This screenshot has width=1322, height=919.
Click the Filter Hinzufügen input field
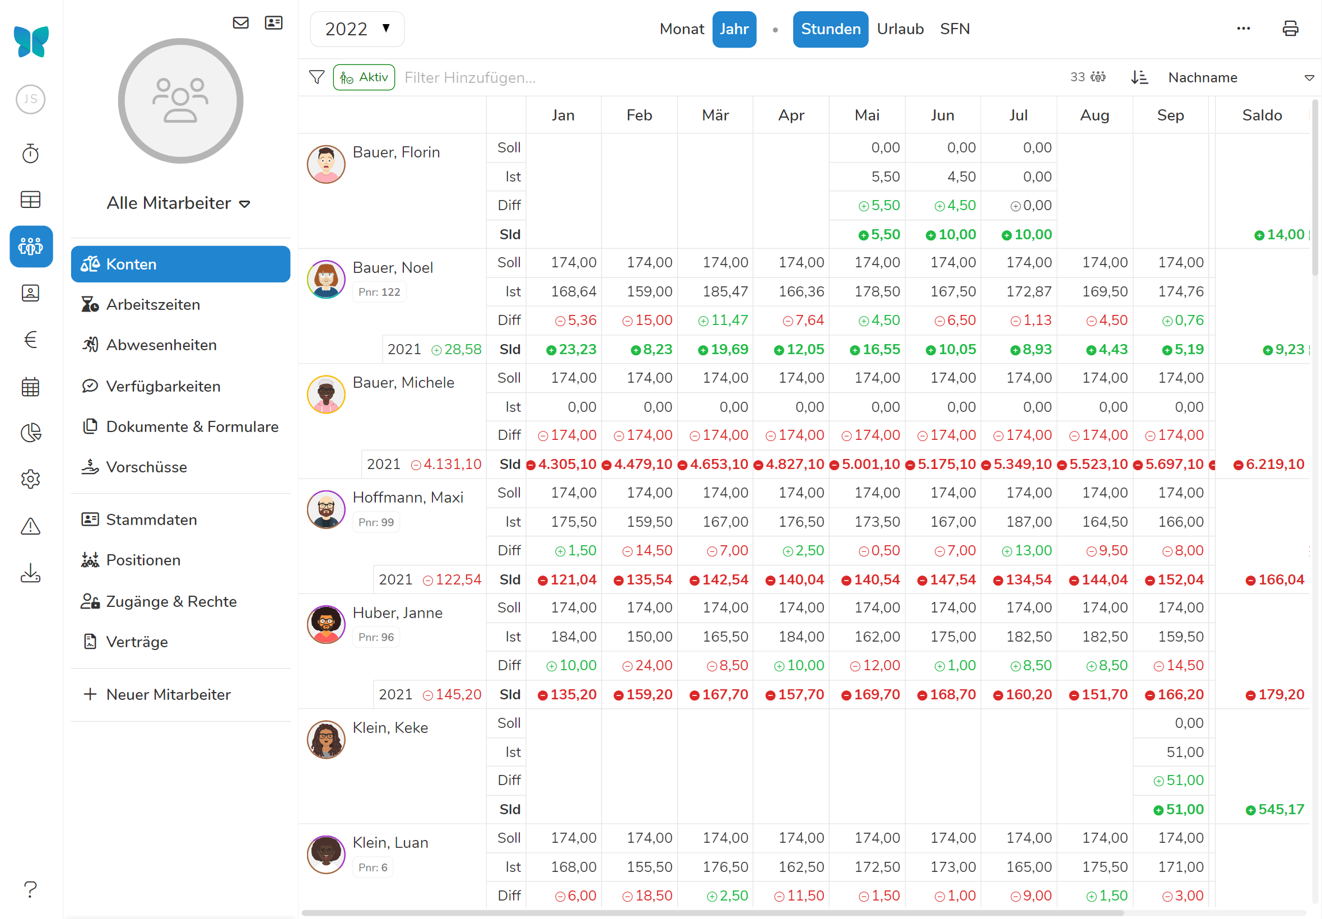click(x=575, y=77)
